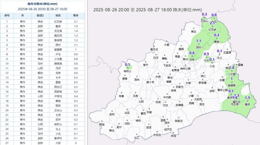The width and height of the screenshot is (260, 145).
Task: Click the 县(区) column header
Action: [x=40, y=16]
